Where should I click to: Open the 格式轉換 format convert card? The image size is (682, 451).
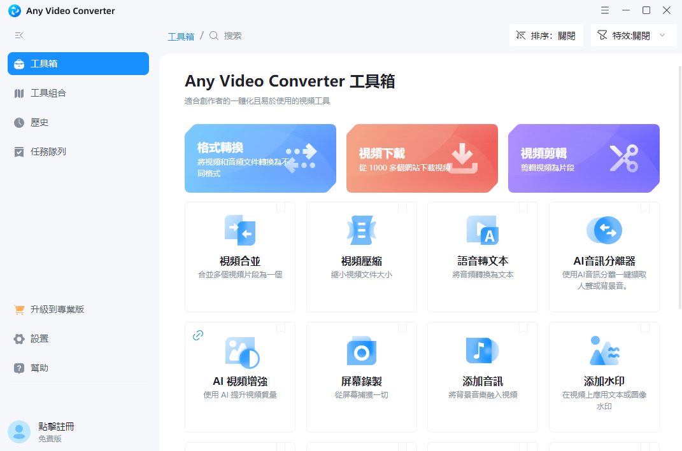tap(260, 158)
